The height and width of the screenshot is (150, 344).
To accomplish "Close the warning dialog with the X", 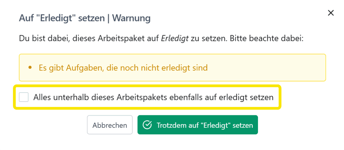I will coord(331,13).
